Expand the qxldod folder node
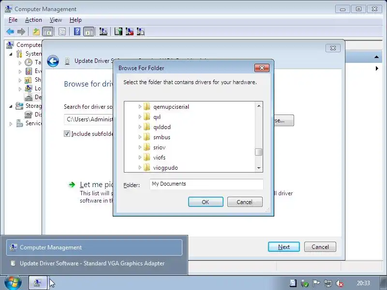This screenshot has height=290, width=387. 140,127
